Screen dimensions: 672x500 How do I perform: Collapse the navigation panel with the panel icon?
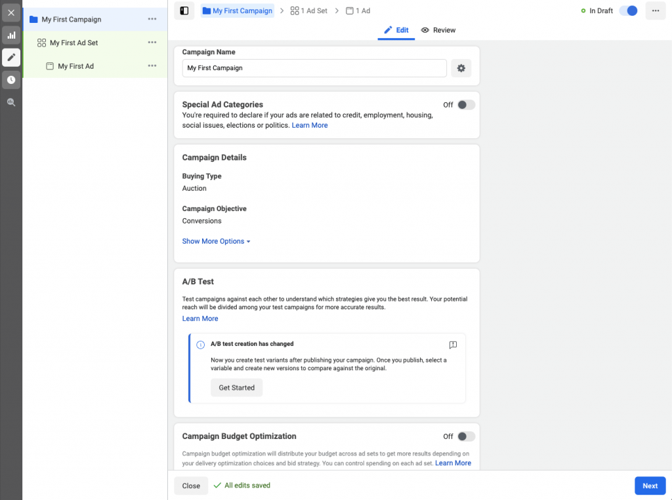click(185, 10)
